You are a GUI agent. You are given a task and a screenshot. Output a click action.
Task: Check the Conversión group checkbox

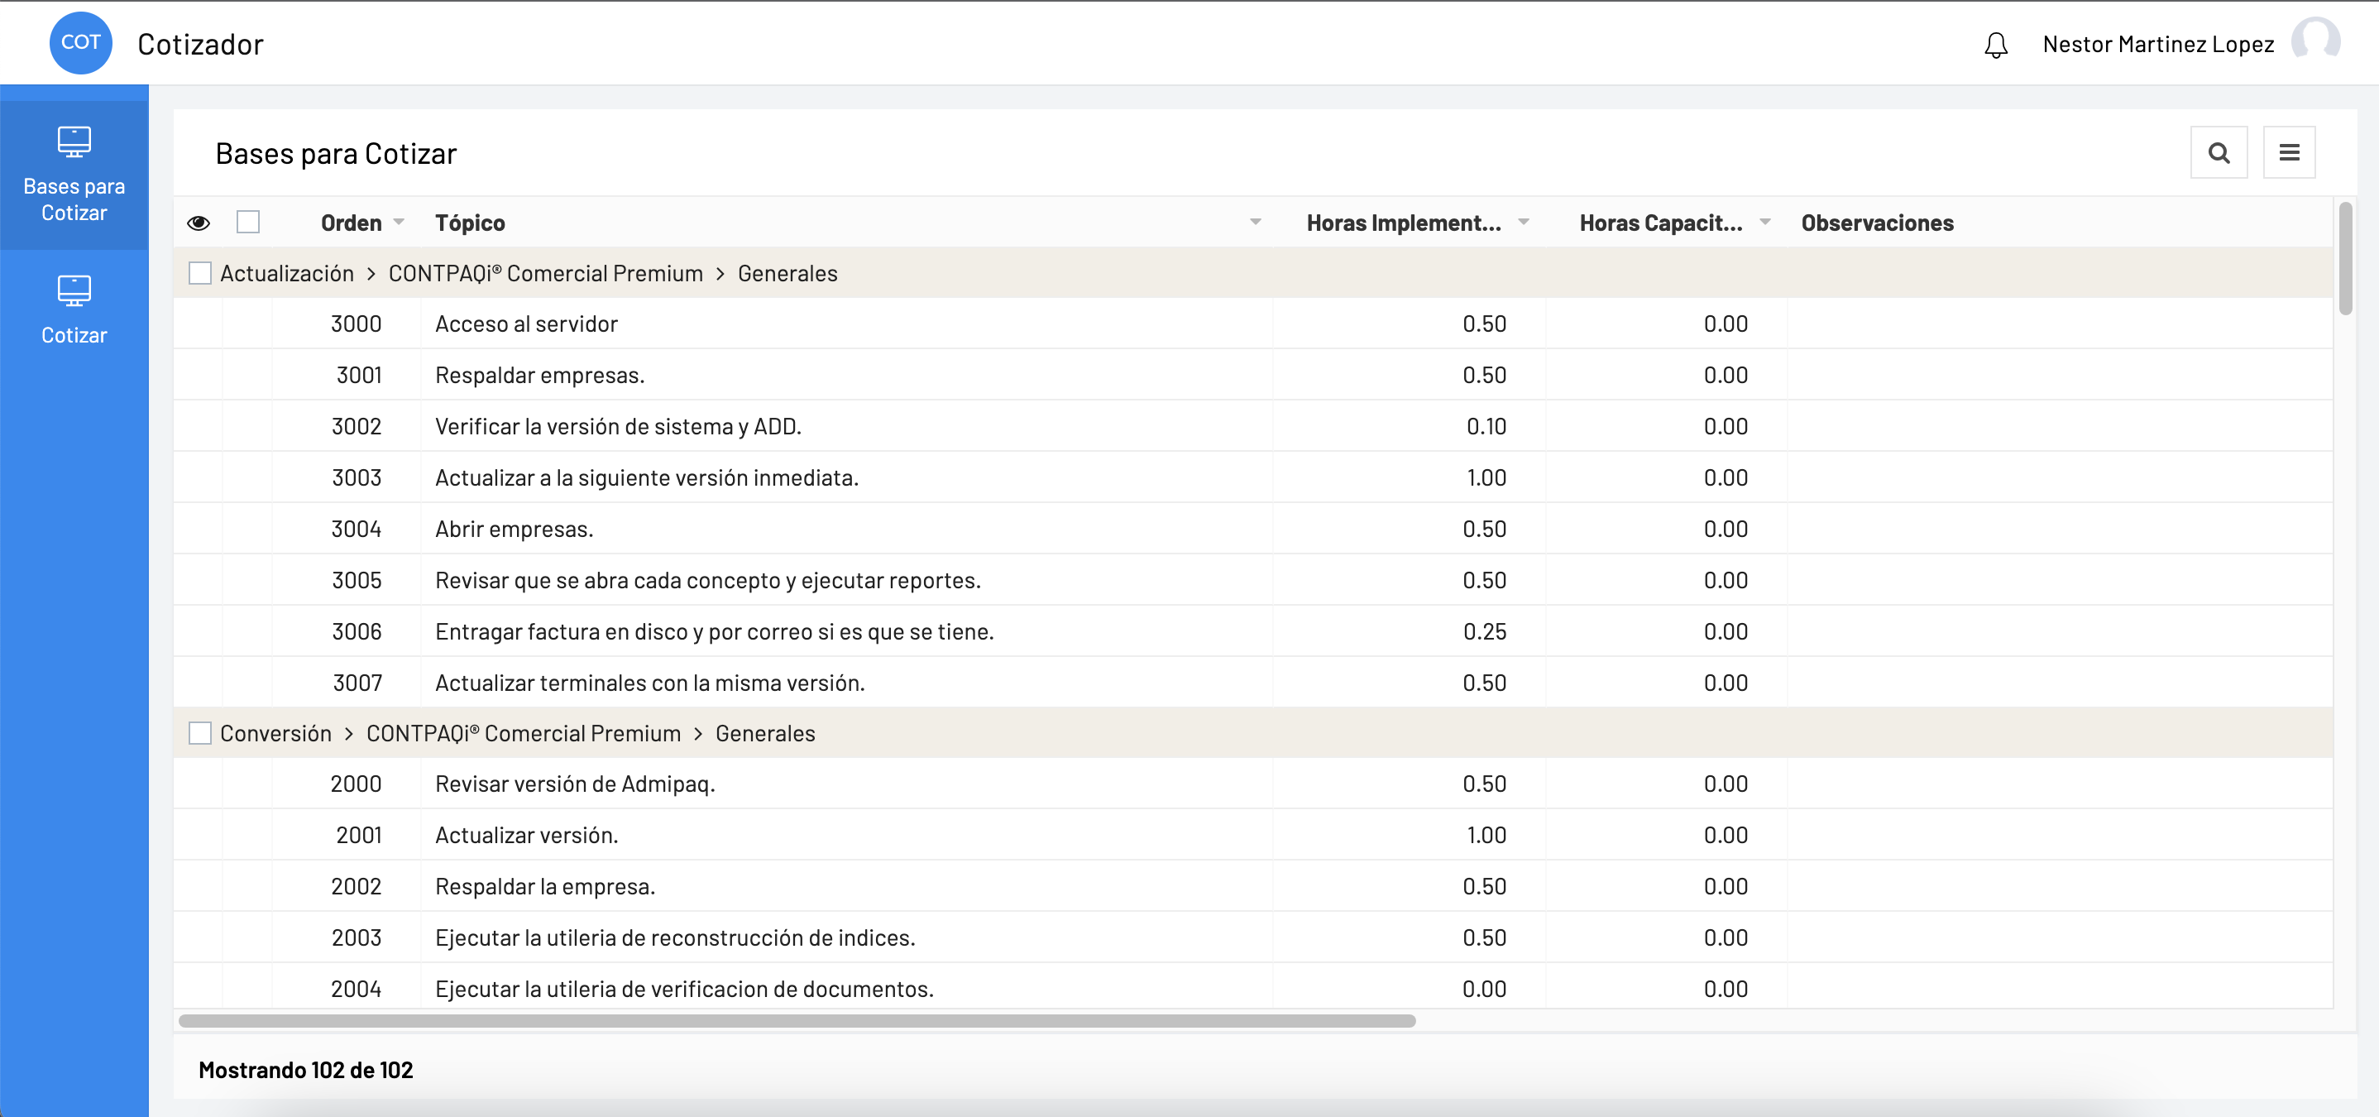199,734
